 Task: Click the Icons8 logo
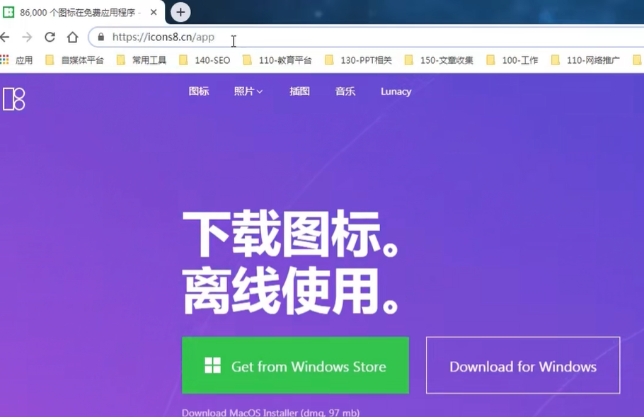[14, 99]
